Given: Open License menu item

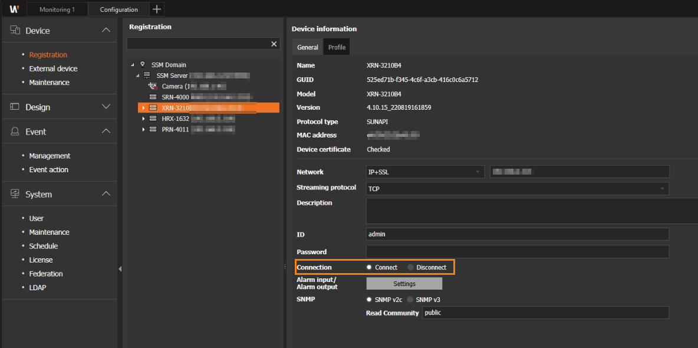Looking at the screenshot, I should pyautogui.click(x=41, y=260).
